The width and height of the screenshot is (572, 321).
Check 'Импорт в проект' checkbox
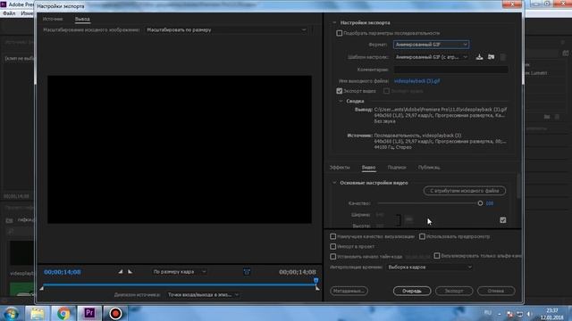(333, 246)
